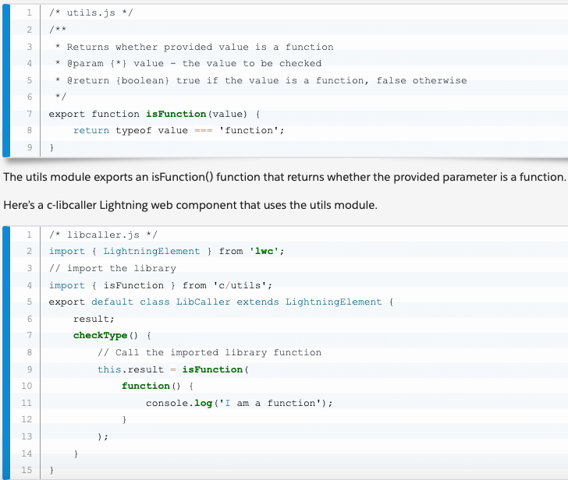Click the '===' operator in utils.js
The width and height of the screenshot is (568, 480).
tap(203, 130)
